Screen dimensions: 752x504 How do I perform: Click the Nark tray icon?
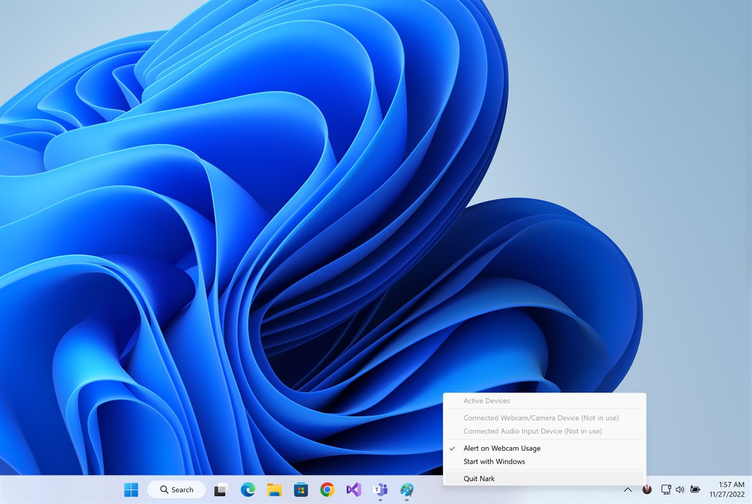tap(647, 490)
